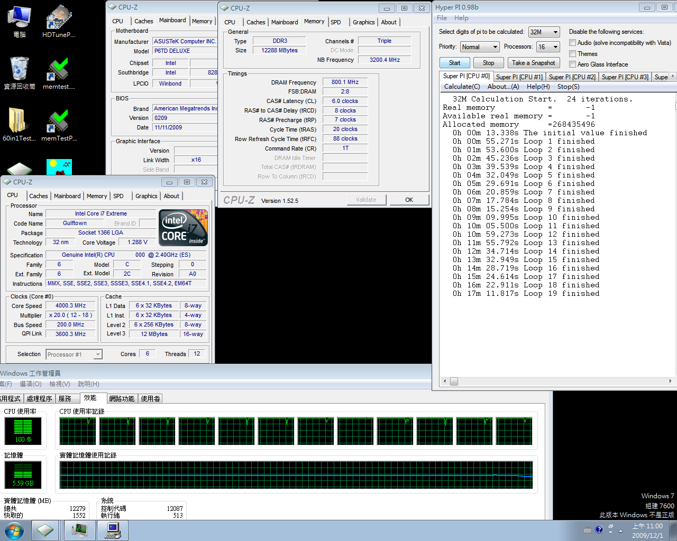Click the 記憶體 gauge showing 5.59 GB
This screenshot has height=541, width=677.
[23, 474]
